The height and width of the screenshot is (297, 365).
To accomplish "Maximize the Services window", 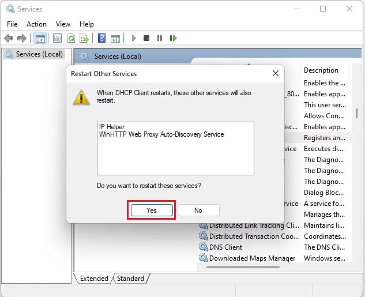I will click(323, 9).
